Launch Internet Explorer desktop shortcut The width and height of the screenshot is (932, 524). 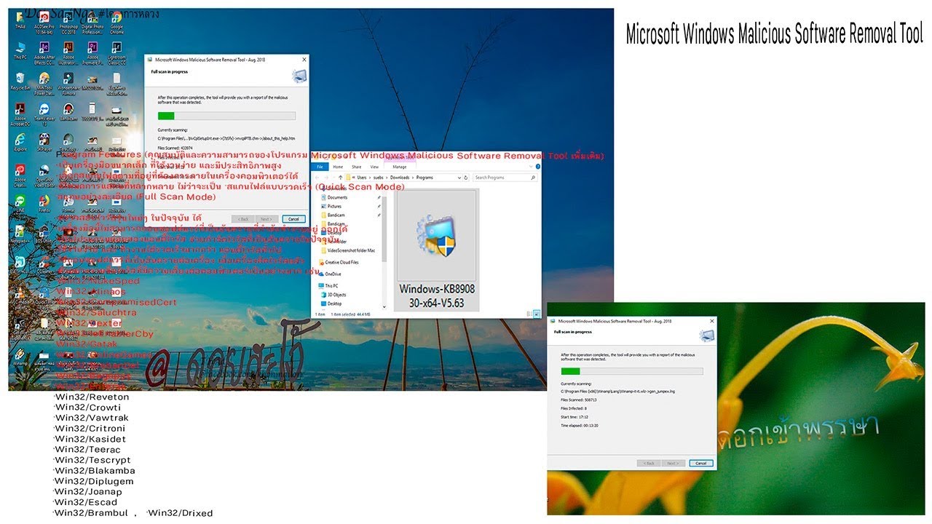[x=20, y=141]
